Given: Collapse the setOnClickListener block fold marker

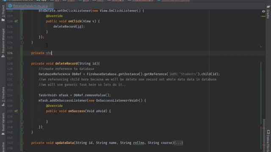Looking at the screenshot, I should [22, 11].
